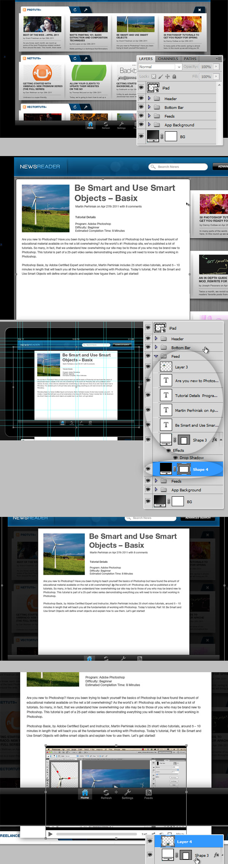This screenshot has width=228, height=864.
Task: Click the refresh icon on the VECTORTUTS+ tab
Action: pos(75,107)
